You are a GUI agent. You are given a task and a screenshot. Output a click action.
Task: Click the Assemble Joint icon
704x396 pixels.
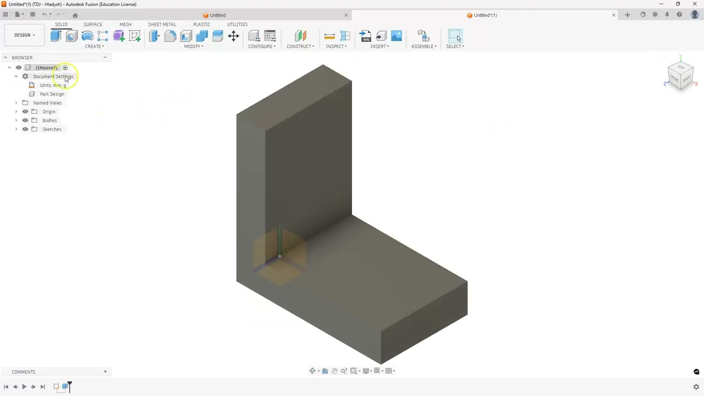[424, 36]
